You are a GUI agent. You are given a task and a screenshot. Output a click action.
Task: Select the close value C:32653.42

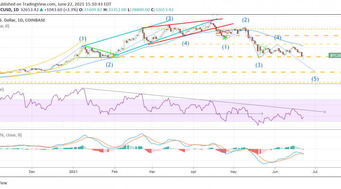pos(162,10)
